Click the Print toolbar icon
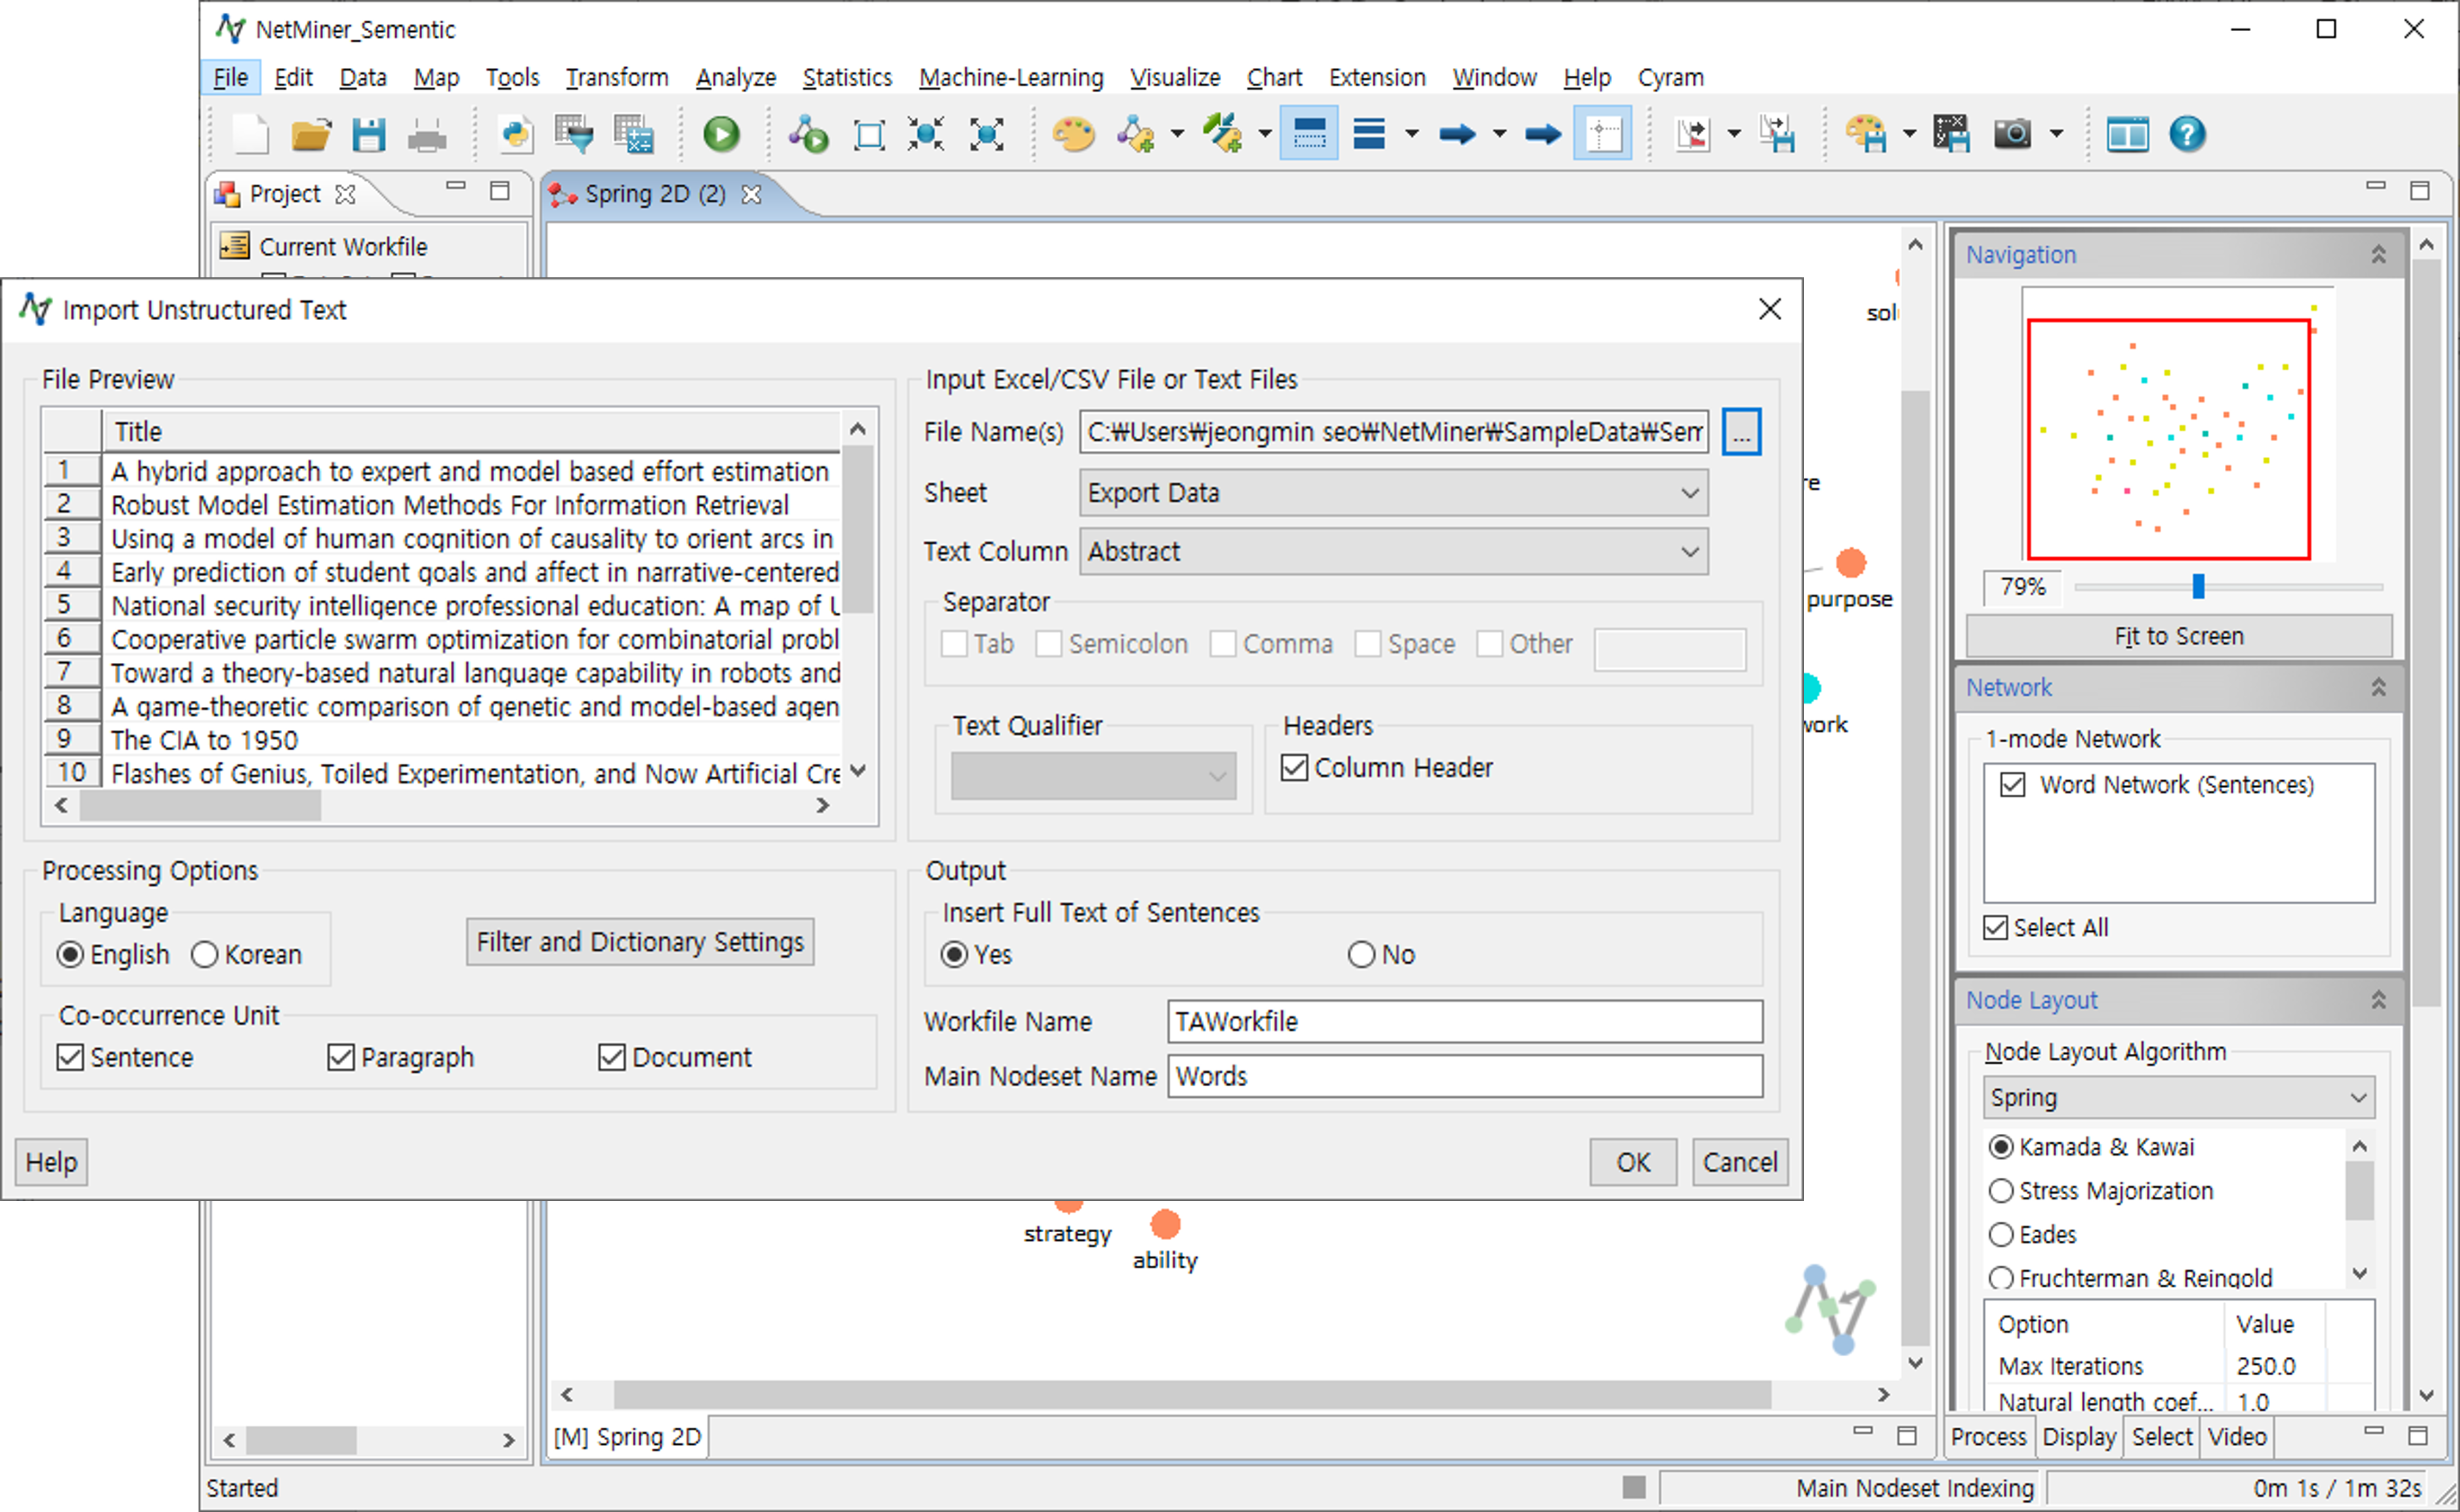Image resolution: width=2460 pixels, height=1512 pixels. tap(427, 134)
